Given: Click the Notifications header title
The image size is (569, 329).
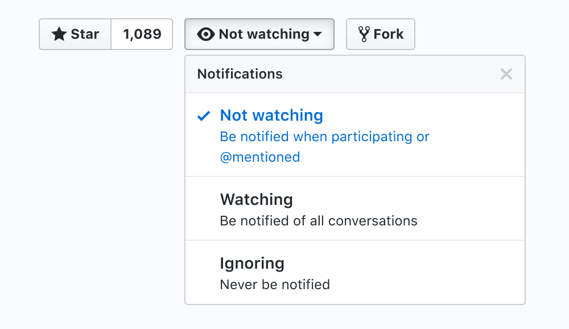Looking at the screenshot, I should tap(240, 74).
